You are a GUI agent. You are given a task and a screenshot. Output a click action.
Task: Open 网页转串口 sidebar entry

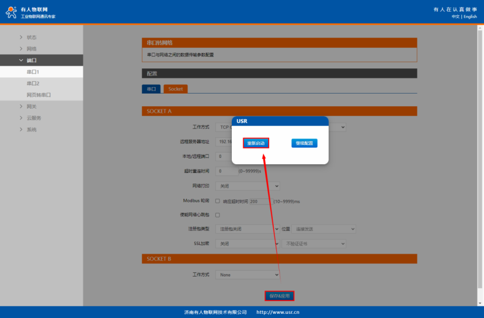pos(39,95)
